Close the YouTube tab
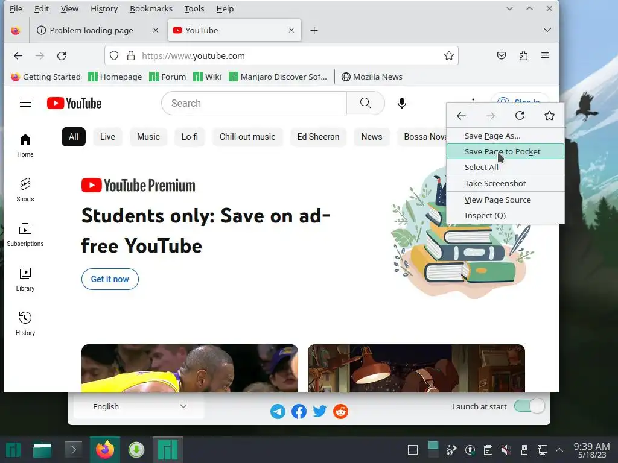 click(291, 30)
